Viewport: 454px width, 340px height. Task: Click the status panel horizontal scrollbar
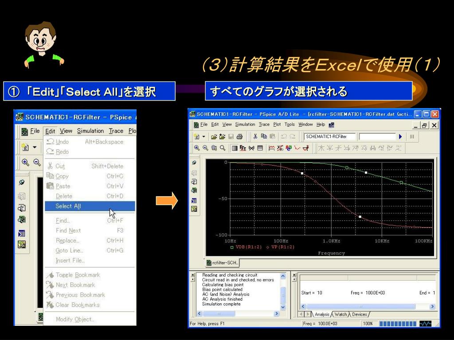coord(368,306)
